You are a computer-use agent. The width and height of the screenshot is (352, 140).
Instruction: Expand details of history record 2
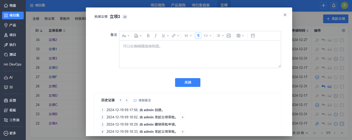(183, 117)
